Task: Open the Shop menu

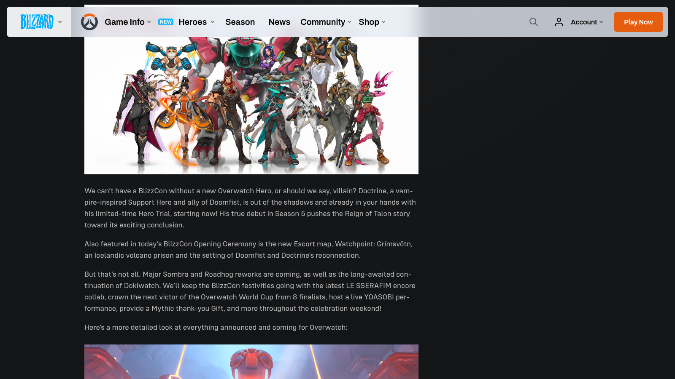Action: 369,22
